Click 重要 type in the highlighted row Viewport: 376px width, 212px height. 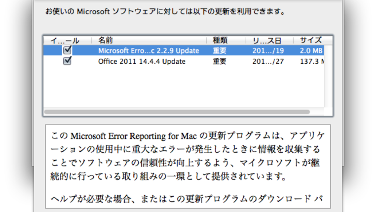coord(220,51)
